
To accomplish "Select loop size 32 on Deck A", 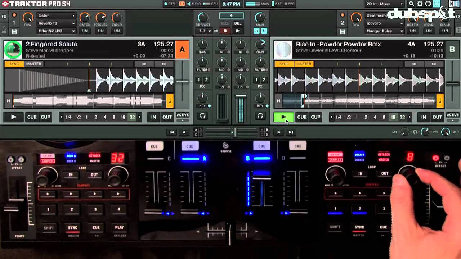I will pos(132,117).
